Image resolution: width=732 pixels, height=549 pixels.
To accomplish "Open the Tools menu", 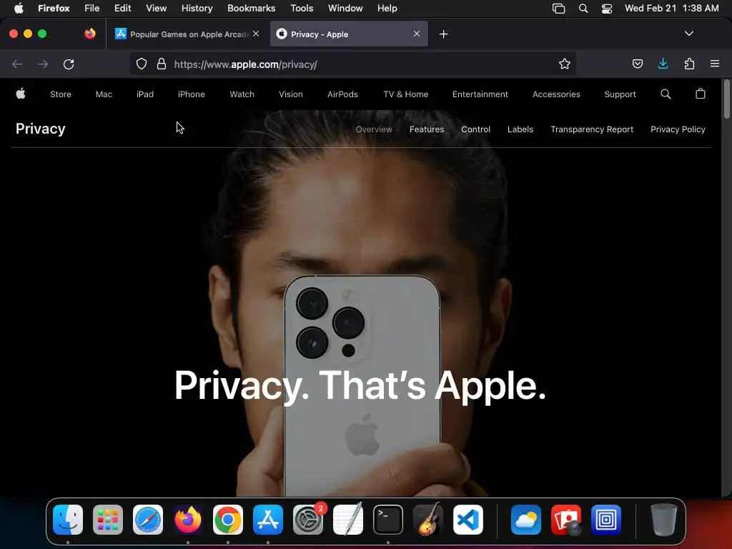I will (x=302, y=8).
